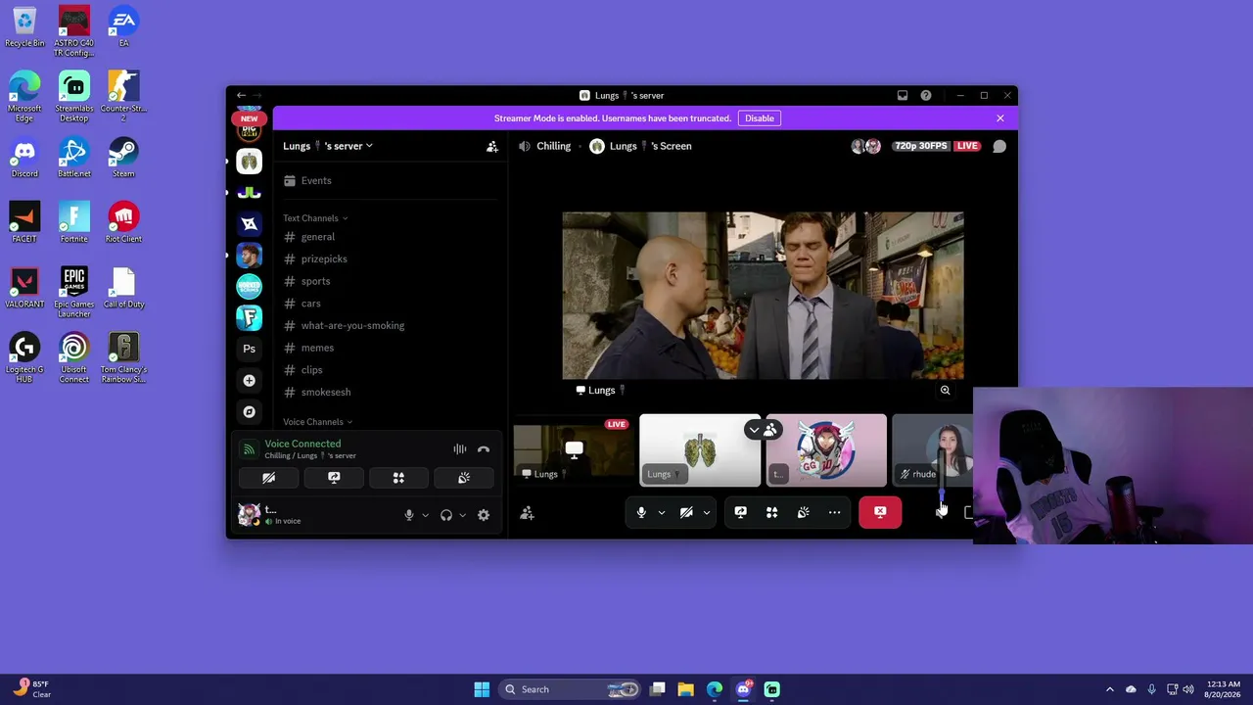Image resolution: width=1253 pixels, height=705 pixels.
Task: Disconnect from voice in Voice Connected panel
Action: coord(484,449)
